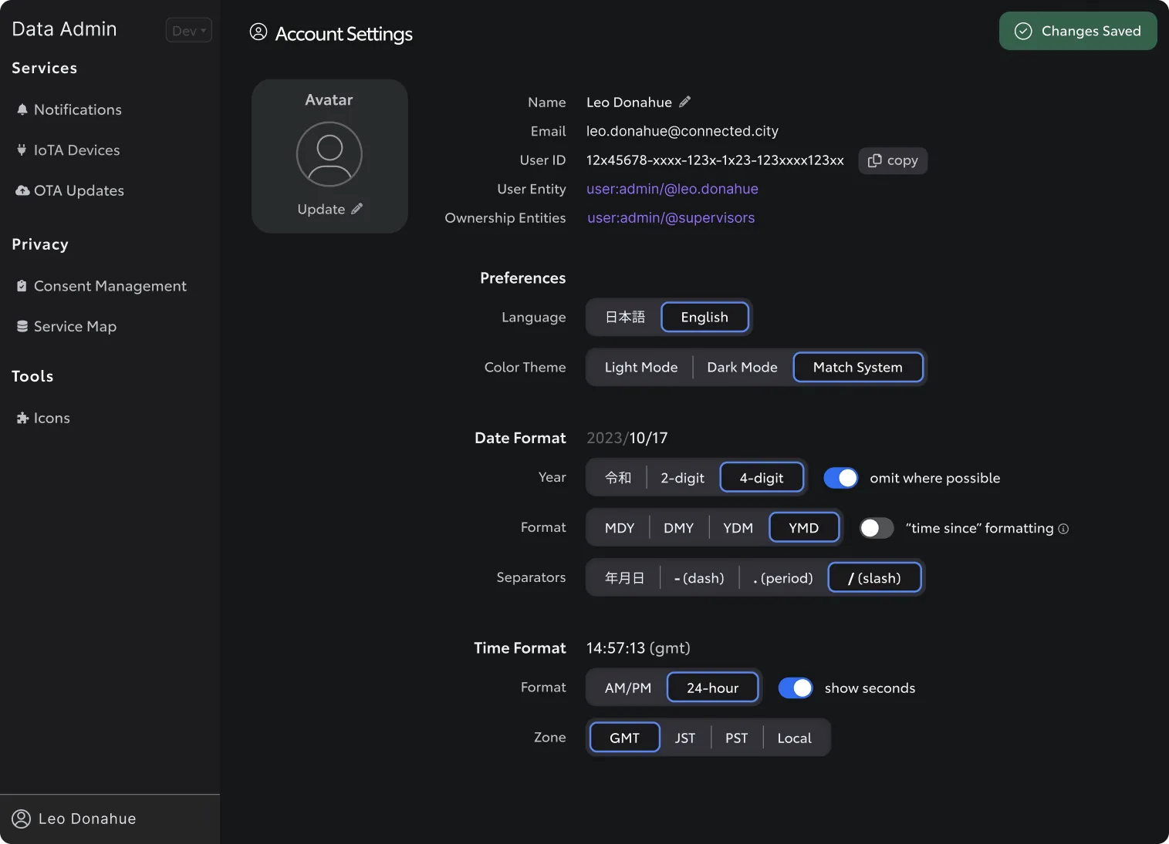The width and height of the screenshot is (1169, 844).
Task: Enable the "time since" formatting toggle
Action: tap(877, 528)
